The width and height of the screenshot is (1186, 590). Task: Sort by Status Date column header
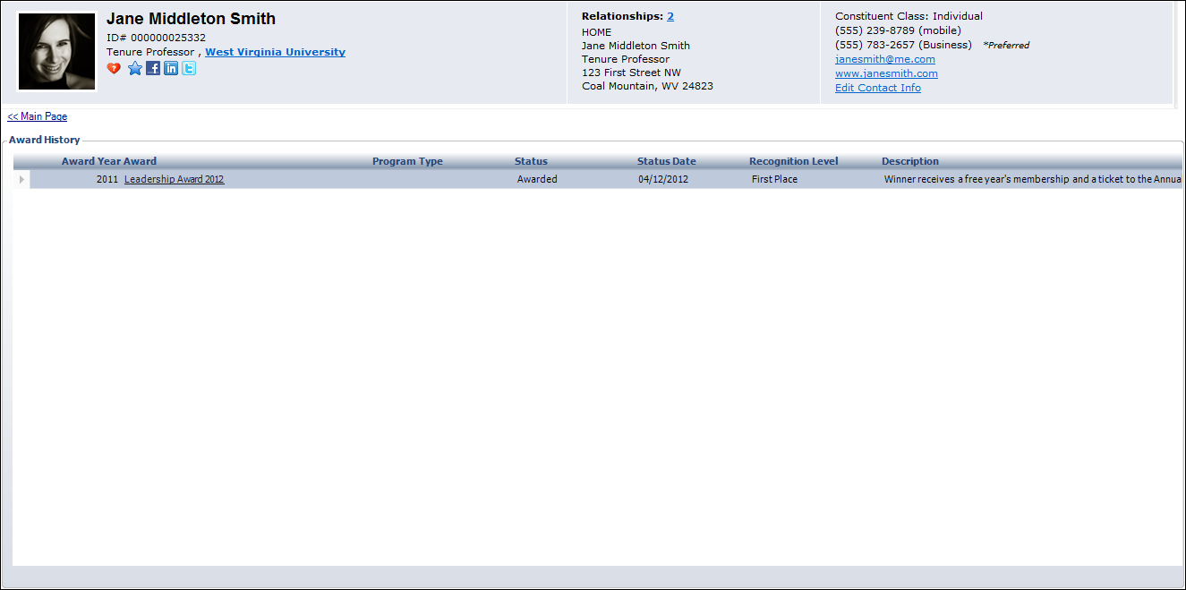coord(666,161)
